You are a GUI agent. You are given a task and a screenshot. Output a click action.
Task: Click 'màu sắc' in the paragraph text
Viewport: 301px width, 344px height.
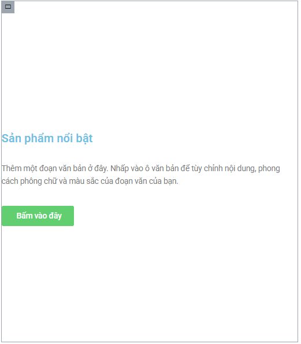84,182
